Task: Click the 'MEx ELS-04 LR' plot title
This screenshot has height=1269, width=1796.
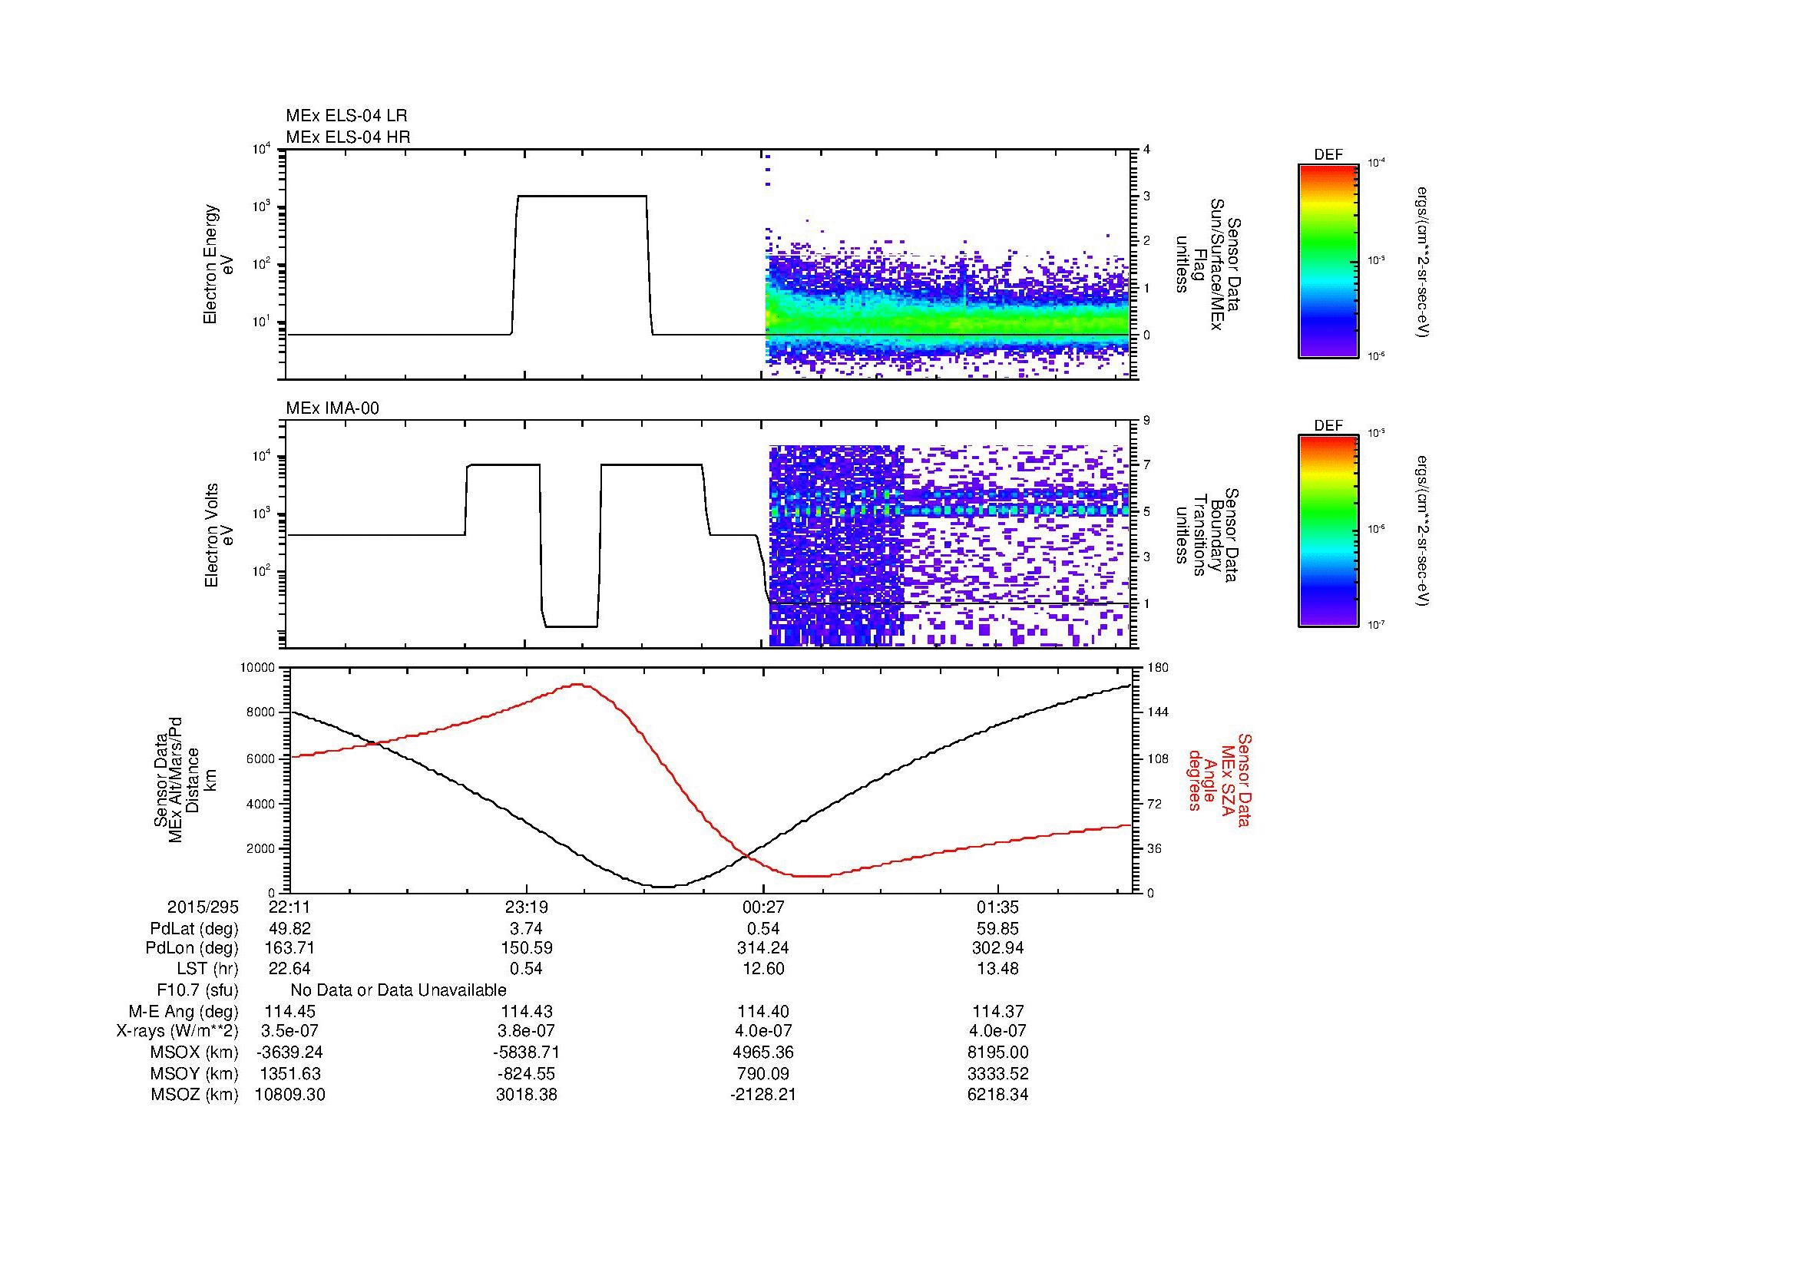Action: [346, 116]
